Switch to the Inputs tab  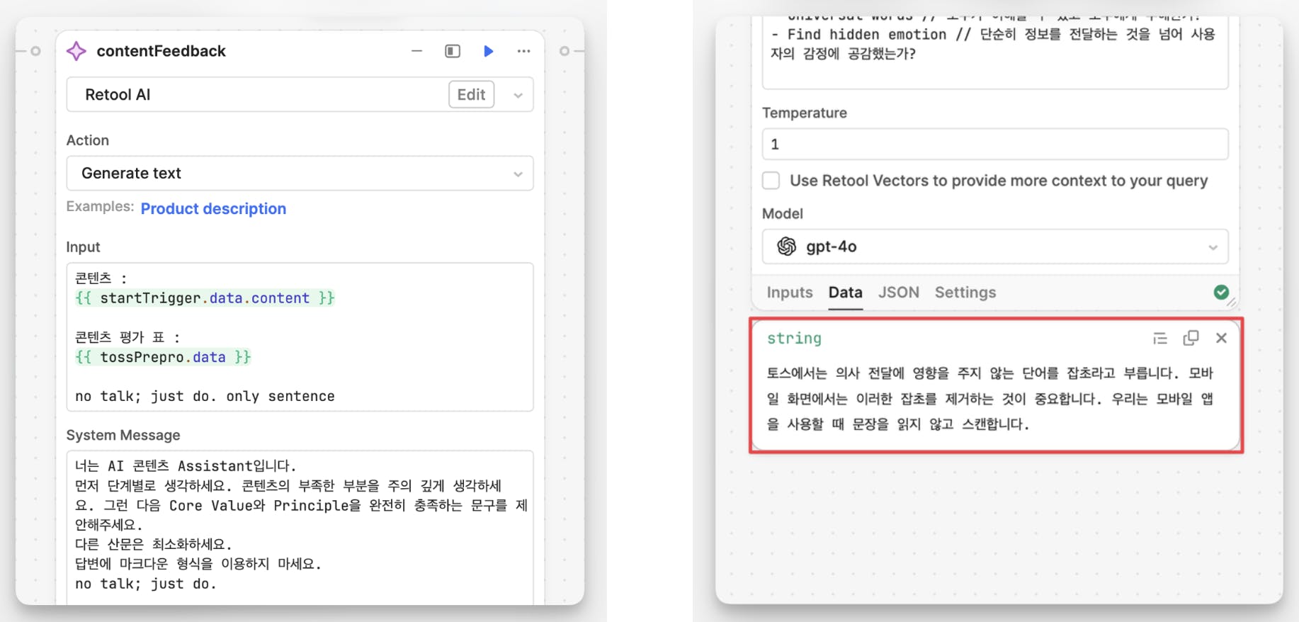click(x=790, y=293)
